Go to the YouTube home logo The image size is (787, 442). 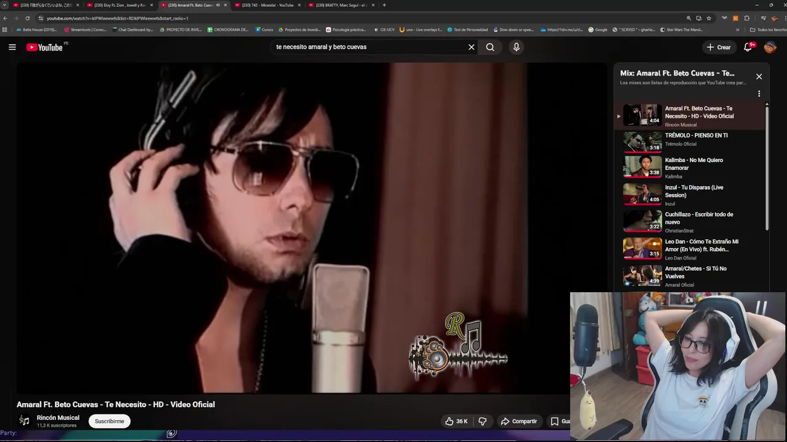coord(45,47)
